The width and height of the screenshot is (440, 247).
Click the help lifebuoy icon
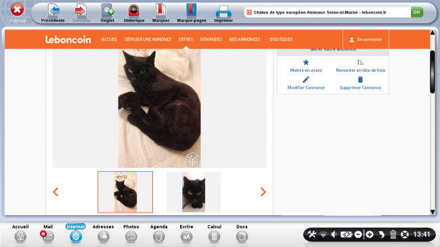pyautogui.click(x=405, y=234)
